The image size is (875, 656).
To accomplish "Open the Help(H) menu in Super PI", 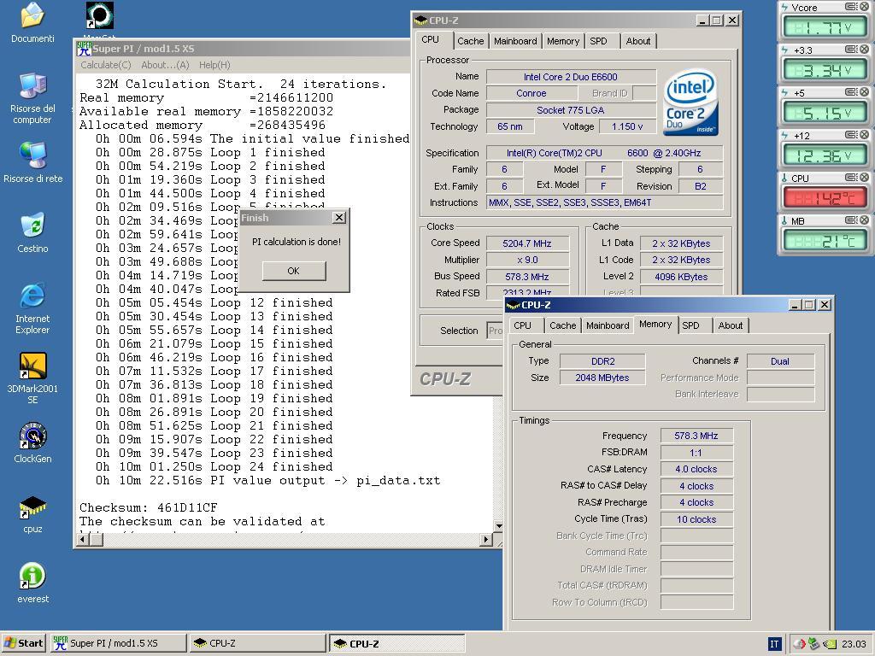I will coord(214,65).
